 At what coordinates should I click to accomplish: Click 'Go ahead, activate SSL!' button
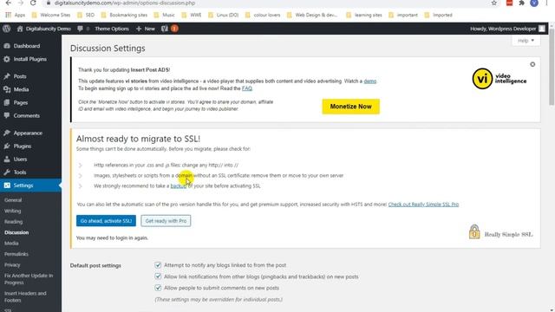tap(106, 221)
